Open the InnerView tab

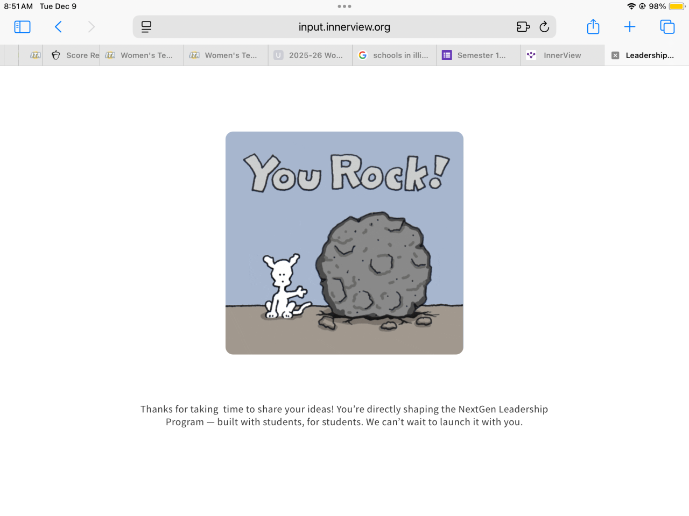pyautogui.click(x=563, y=55)
